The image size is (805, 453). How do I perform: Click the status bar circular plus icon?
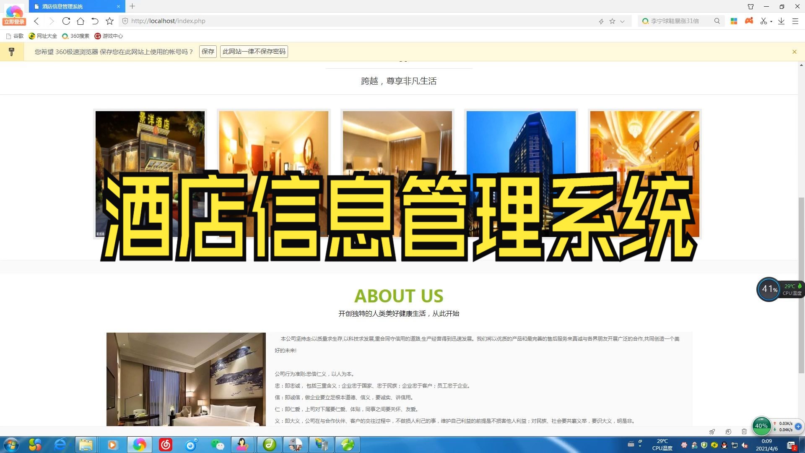pos(728,432)
